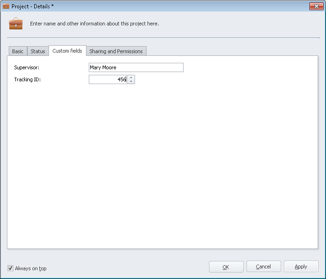Click the large briefcase icon in header
Screen dimensions: 326x279
click(x=16, y=24)
